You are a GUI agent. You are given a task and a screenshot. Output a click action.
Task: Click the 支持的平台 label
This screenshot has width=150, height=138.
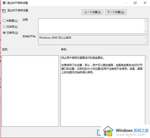pyautogui.click(x=29, y=37)
